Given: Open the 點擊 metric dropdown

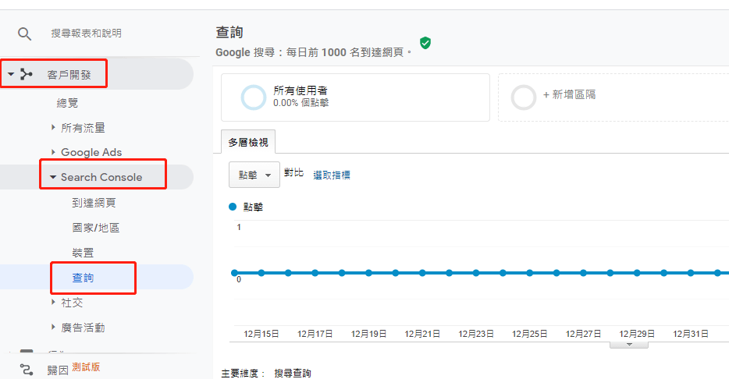Looking at the screenshot, I should pyautogui.click(x=254, y=175).
